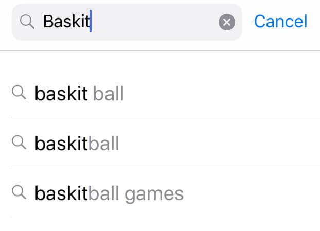Click the blank space right of "baskitball" row
This screenshot has width=320, height=231.
(221, 144)
